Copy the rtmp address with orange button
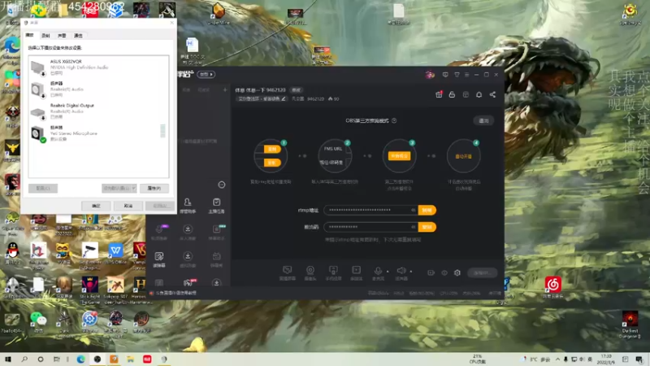 (427, 210)
